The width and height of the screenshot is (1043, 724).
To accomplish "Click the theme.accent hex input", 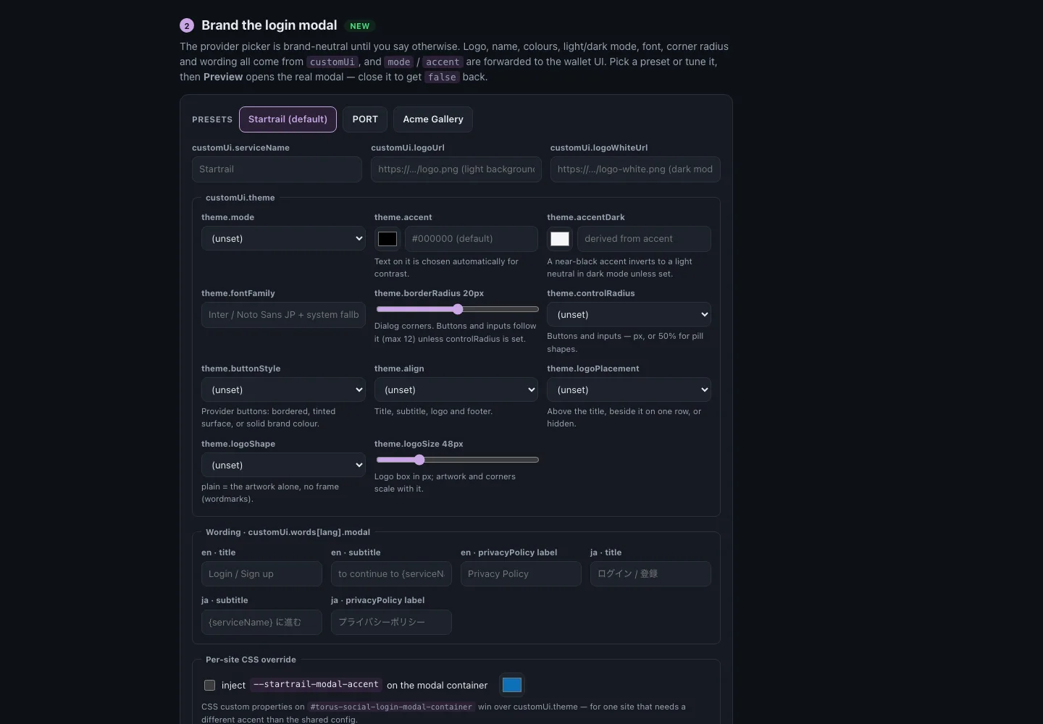I will 471,239.
